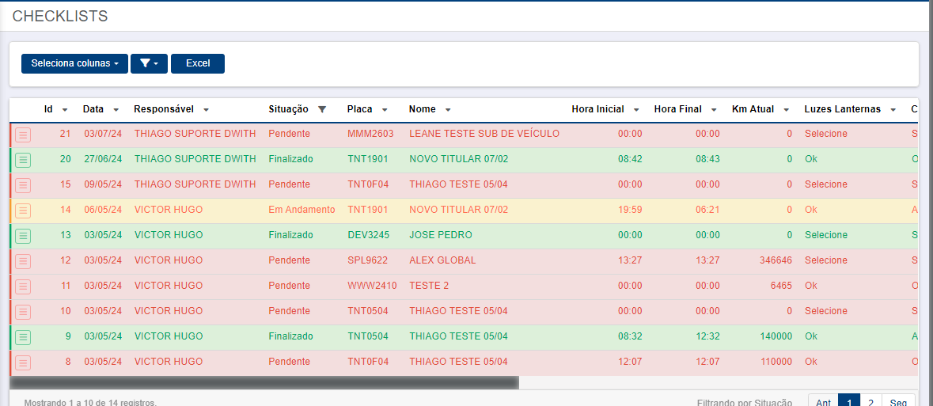
Task: Export table with Excel button
Action: point(198,63)
